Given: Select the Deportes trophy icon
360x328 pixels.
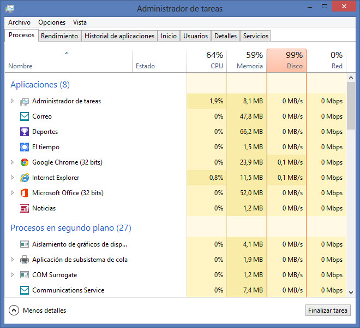Looking at the screenshot, I should (25, 132).
